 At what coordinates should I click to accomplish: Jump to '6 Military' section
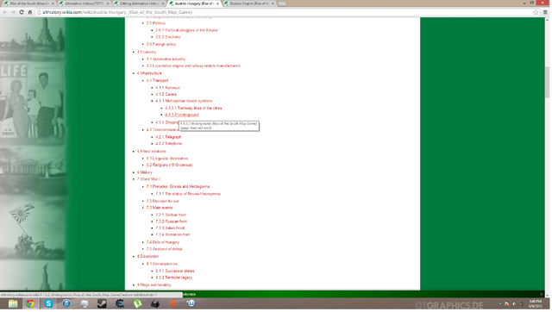(x=145, y=172)
